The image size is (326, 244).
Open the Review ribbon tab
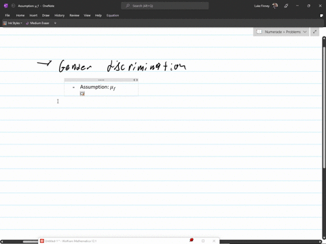click(x=74, y=16)
